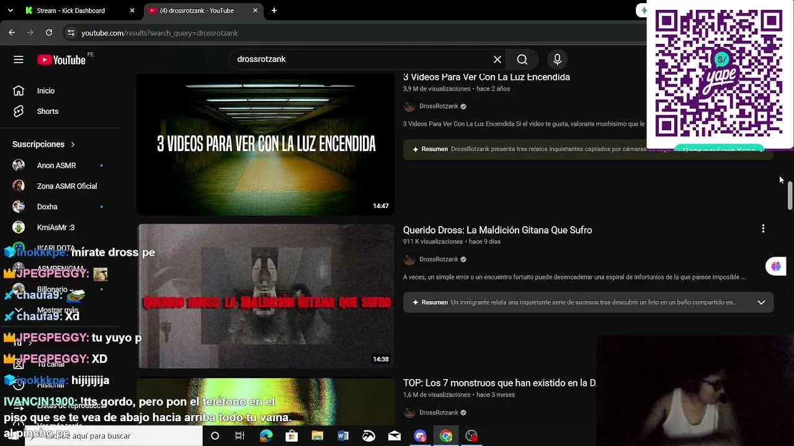Open title 3 Videos Para Ver Con La Luz Encendida
The width and height of the screenshot is (794, 446).
(x=486, y=77)
